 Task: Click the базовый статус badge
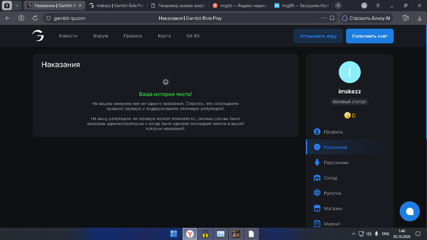(350, 102)
